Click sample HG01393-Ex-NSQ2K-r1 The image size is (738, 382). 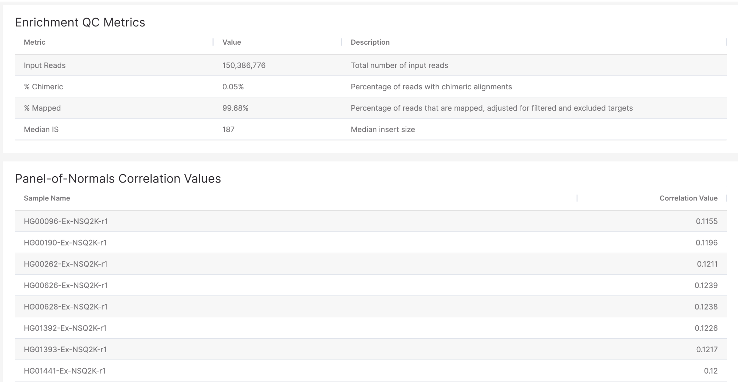(65, 350)
